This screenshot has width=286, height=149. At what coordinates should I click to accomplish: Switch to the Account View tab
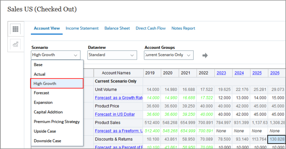coord(47,28)
